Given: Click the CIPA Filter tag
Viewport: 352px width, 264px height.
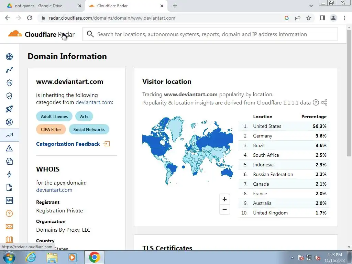Looking at the screenshot, I should pos(51,129).
